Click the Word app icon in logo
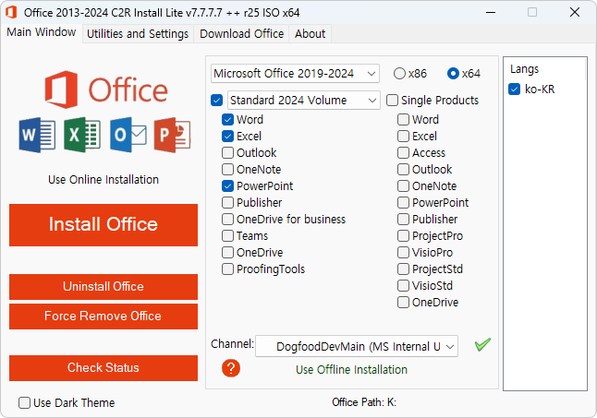This screenshot has width=597, height=418. pyautogui.click(x=37, y=135)
